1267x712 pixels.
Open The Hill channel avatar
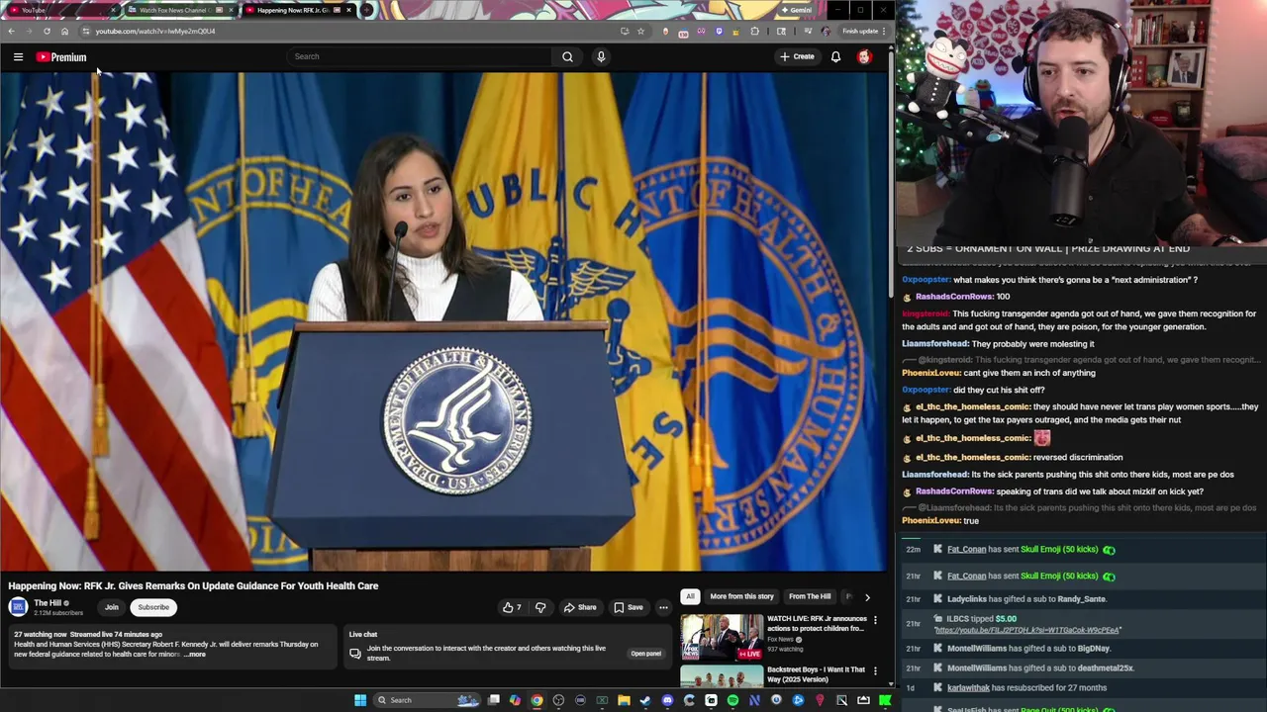coord(18,607)
